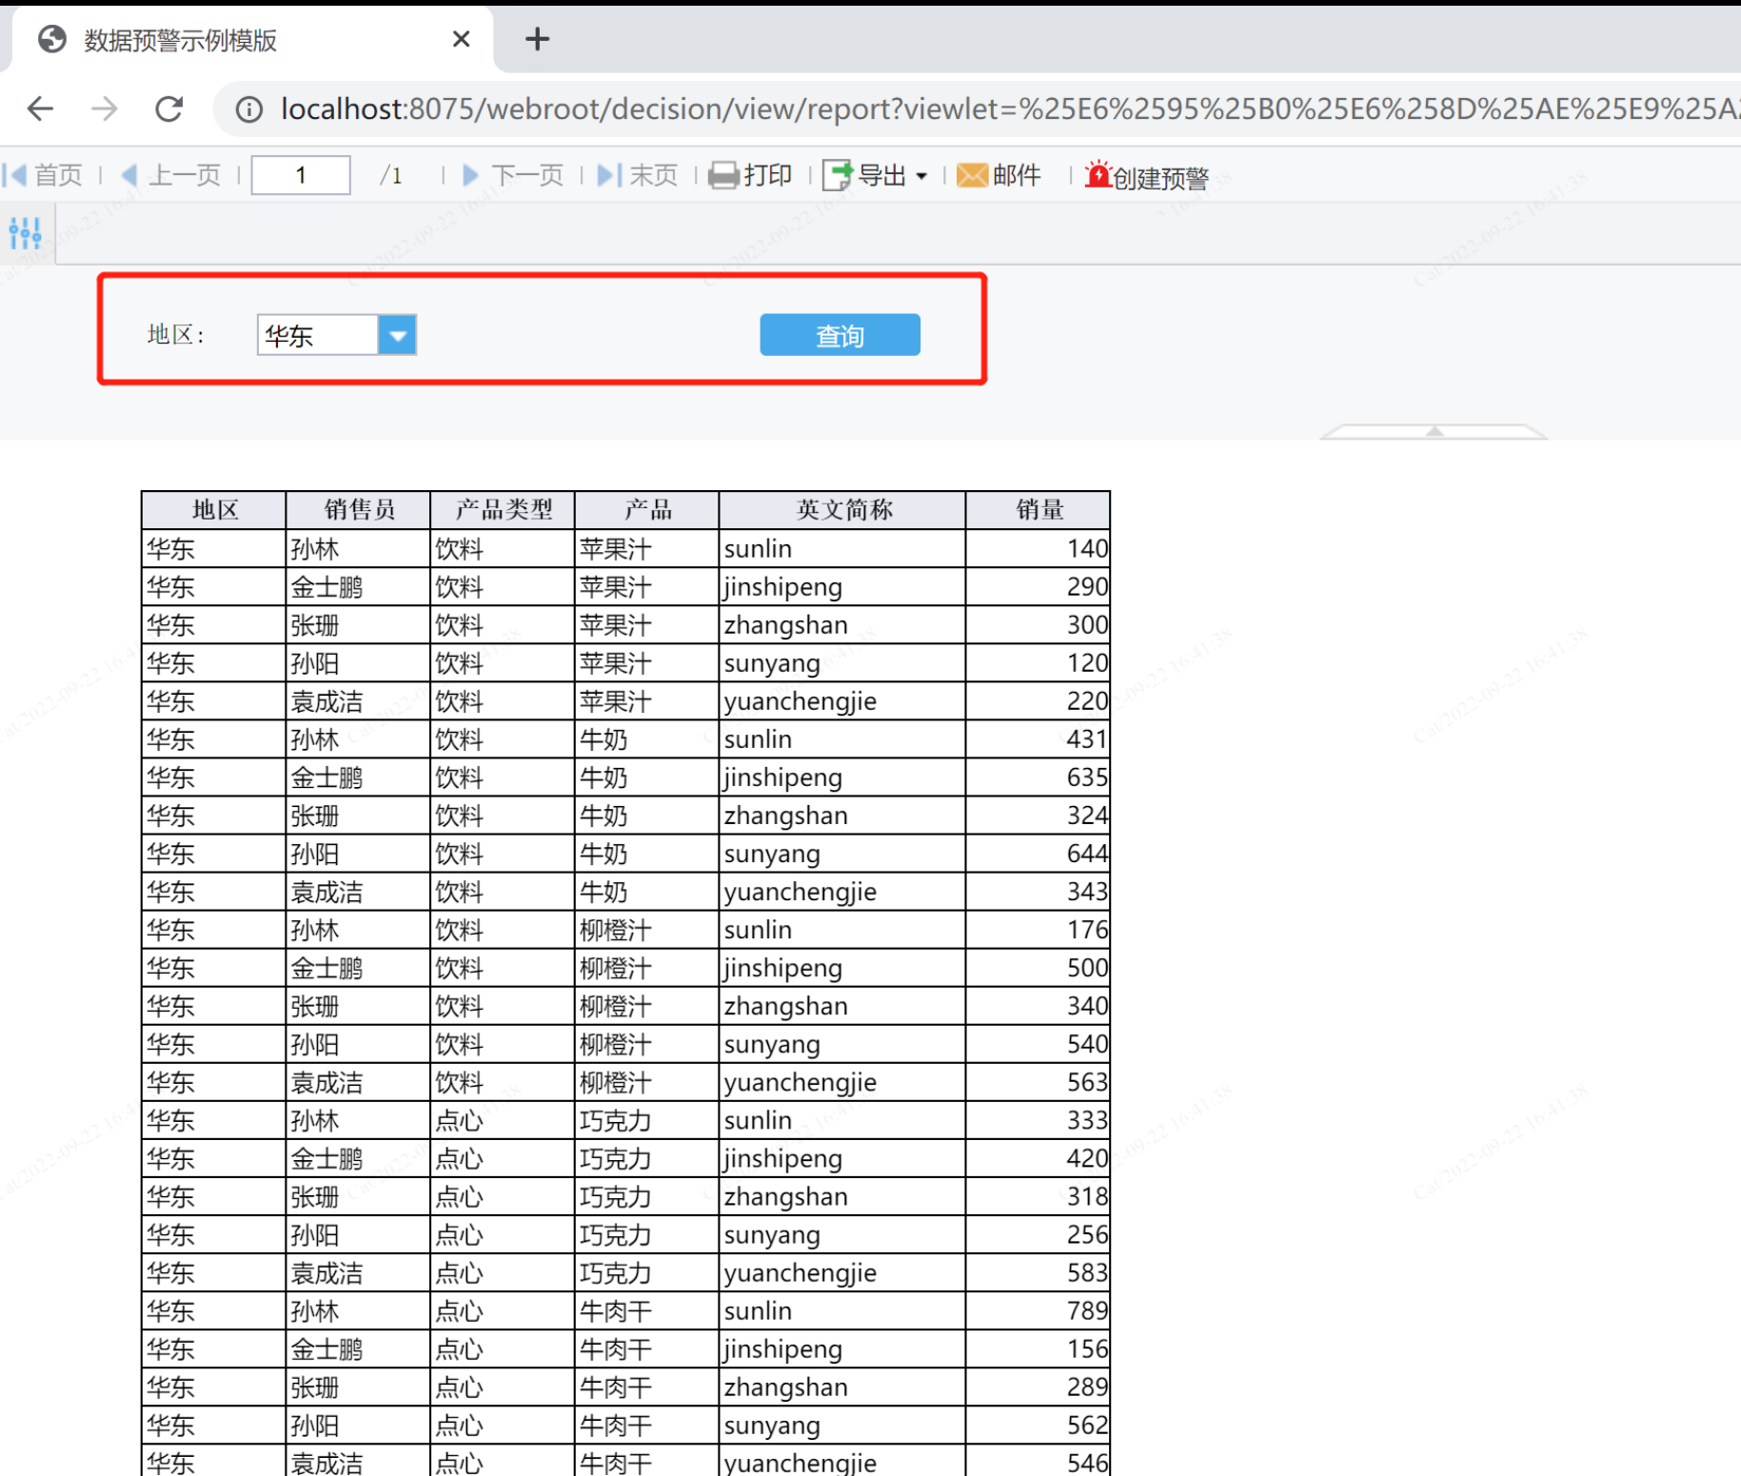
Task: Click the sales value 343 cell
Action: point(1039,892)
